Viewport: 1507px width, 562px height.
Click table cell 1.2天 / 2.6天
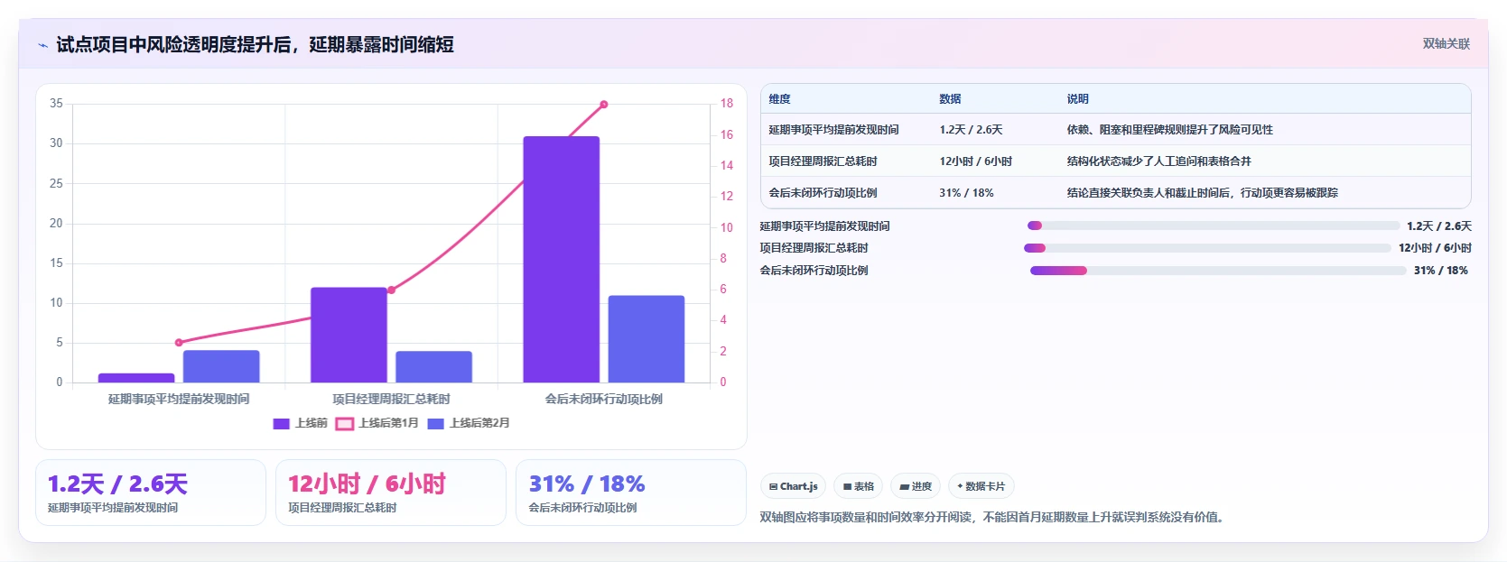tap(971, 130)
